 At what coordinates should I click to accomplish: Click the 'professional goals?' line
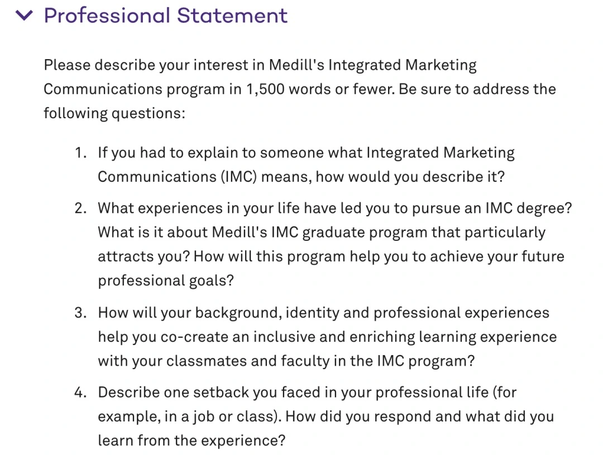click(166, 281)
